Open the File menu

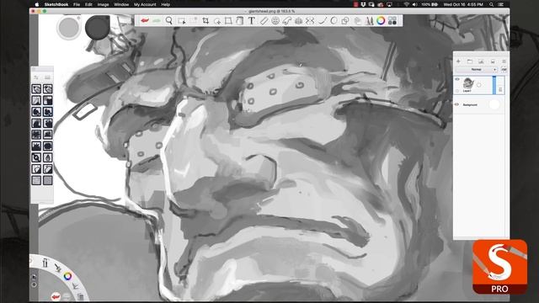(77, 4)
